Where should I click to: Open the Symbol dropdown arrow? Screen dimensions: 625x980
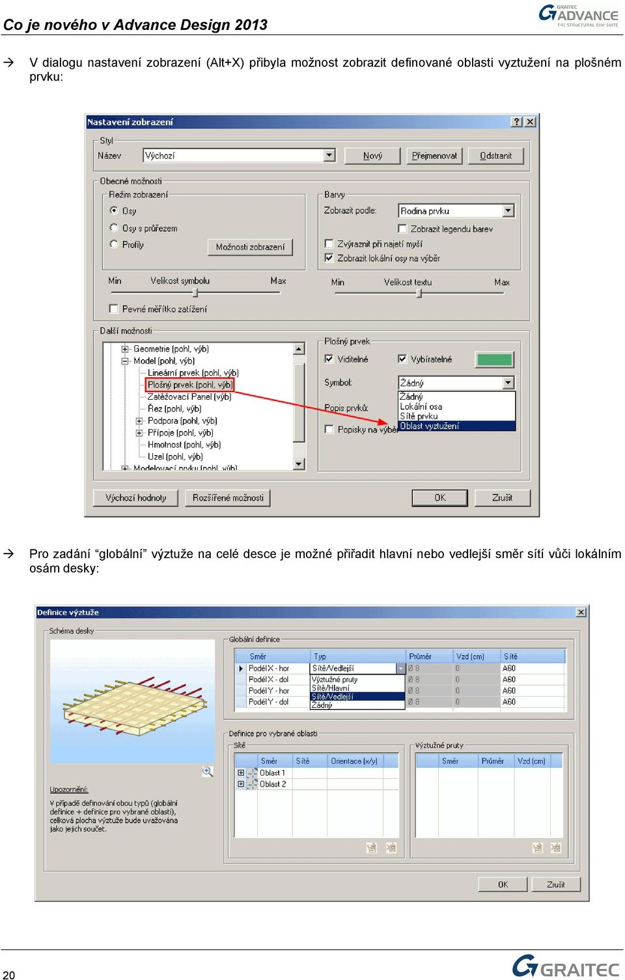[508, 383]
